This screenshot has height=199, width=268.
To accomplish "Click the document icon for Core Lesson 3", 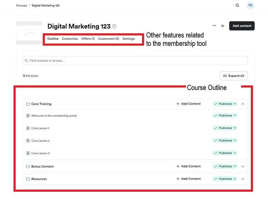I will coord(28,153).
